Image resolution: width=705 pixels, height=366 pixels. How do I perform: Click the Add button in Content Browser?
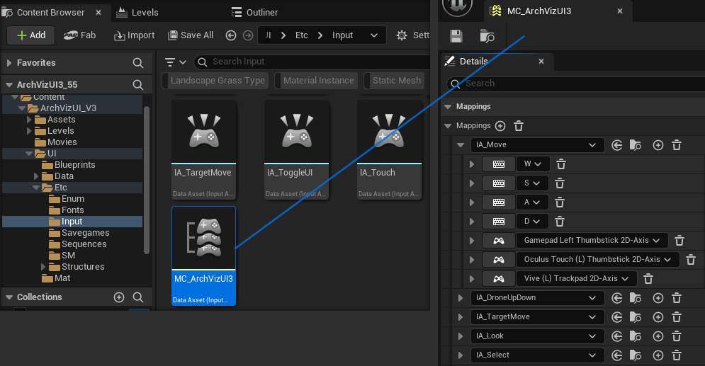coord(30,35)
